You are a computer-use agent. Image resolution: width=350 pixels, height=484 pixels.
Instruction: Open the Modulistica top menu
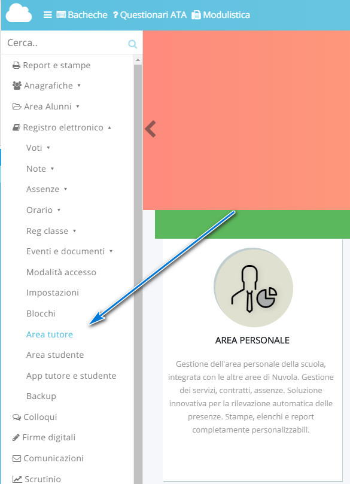click(x=221, y=15)
